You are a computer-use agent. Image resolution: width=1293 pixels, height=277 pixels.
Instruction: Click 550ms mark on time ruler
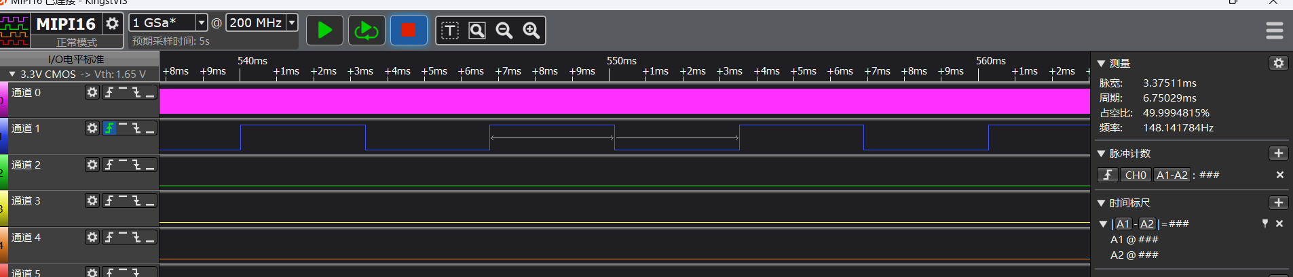coord(621,61)
